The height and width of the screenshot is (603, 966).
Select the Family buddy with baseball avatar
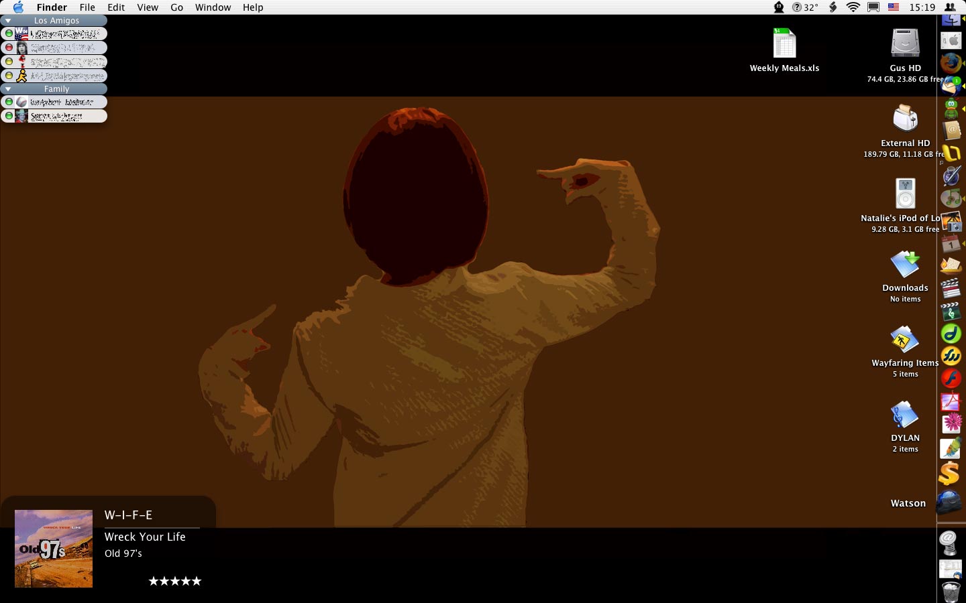(x=54, y=102)
